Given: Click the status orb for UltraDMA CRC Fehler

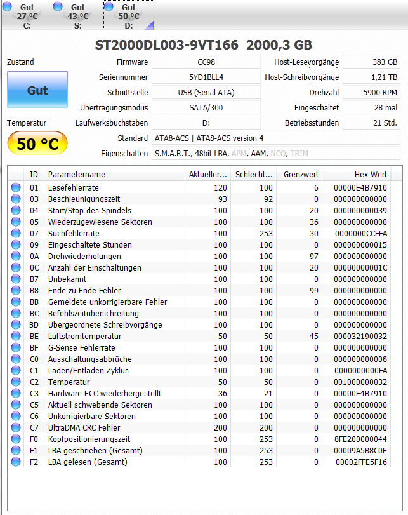Looking at the screenshot, I should click(16, 427).
